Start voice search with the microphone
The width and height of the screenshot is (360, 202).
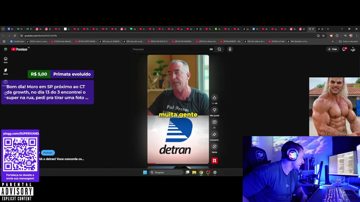(230, 49)
